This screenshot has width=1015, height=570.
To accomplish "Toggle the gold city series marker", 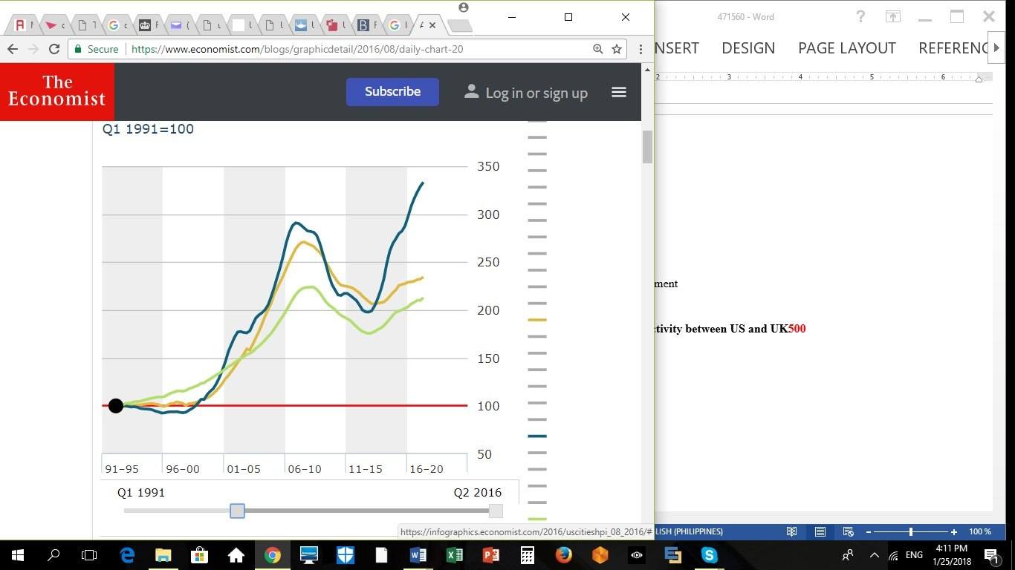I will 536,320.
